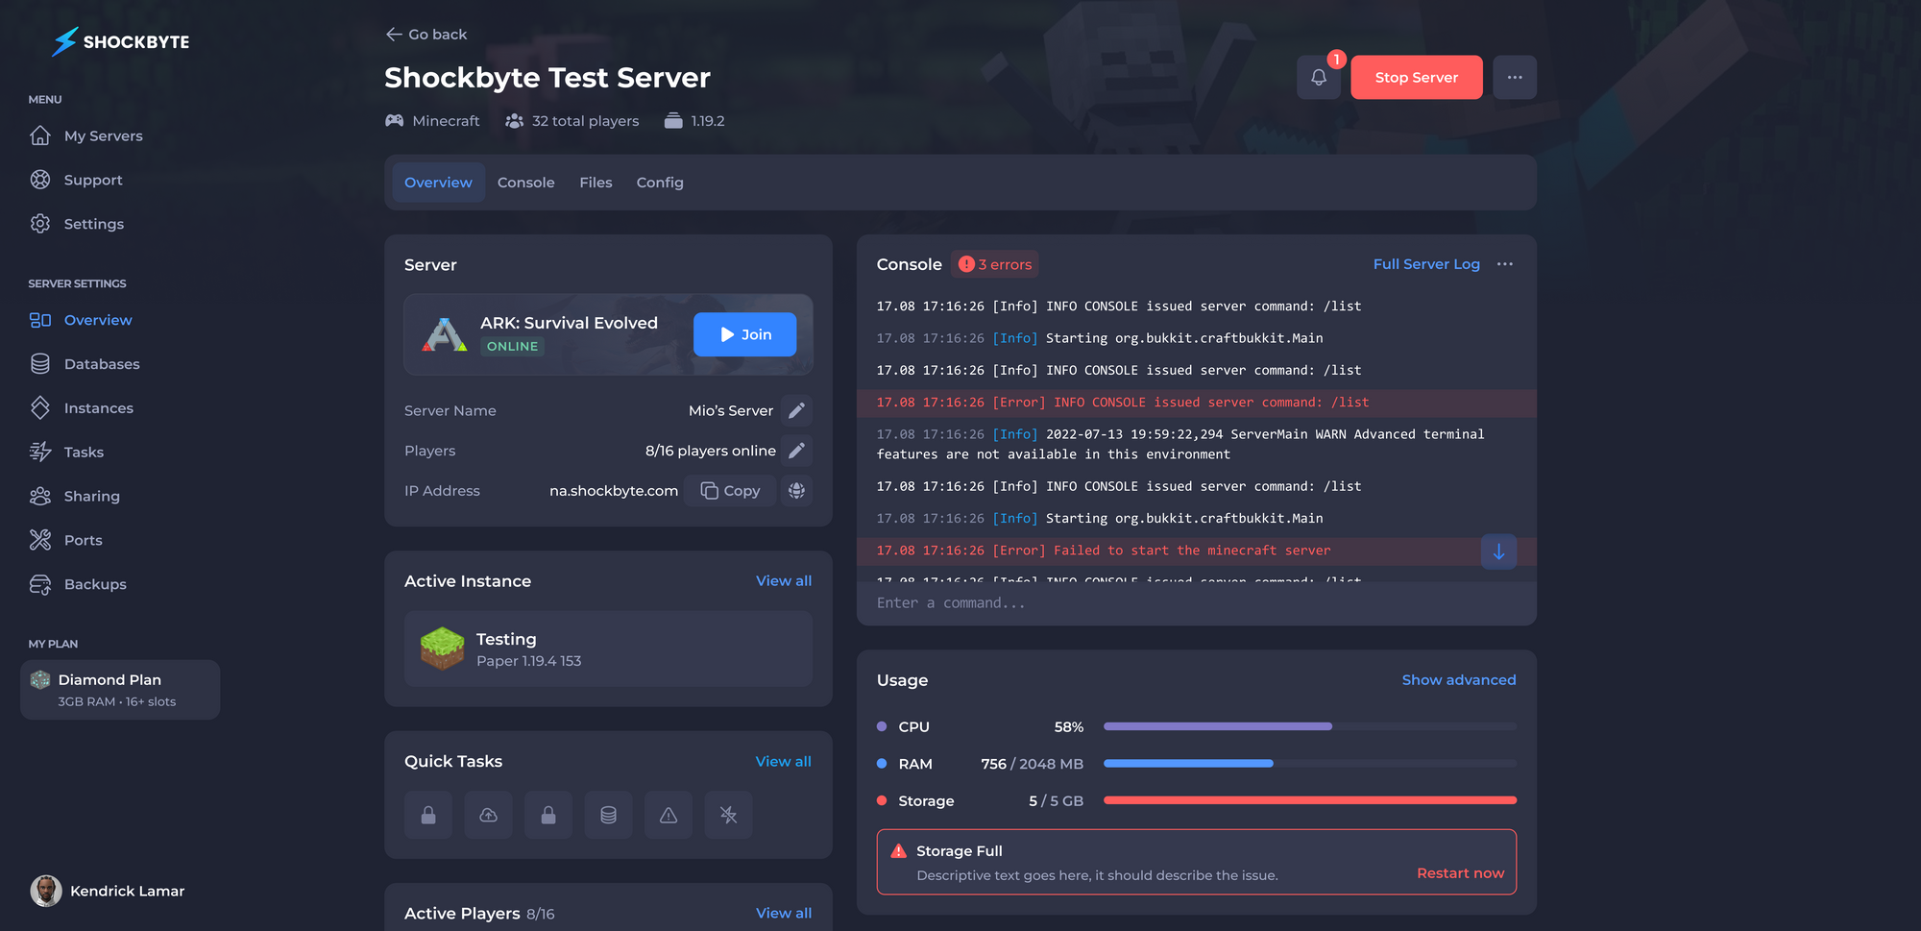Open the Full Server Log link
1921x931 pixels.
click(1426, 264)
